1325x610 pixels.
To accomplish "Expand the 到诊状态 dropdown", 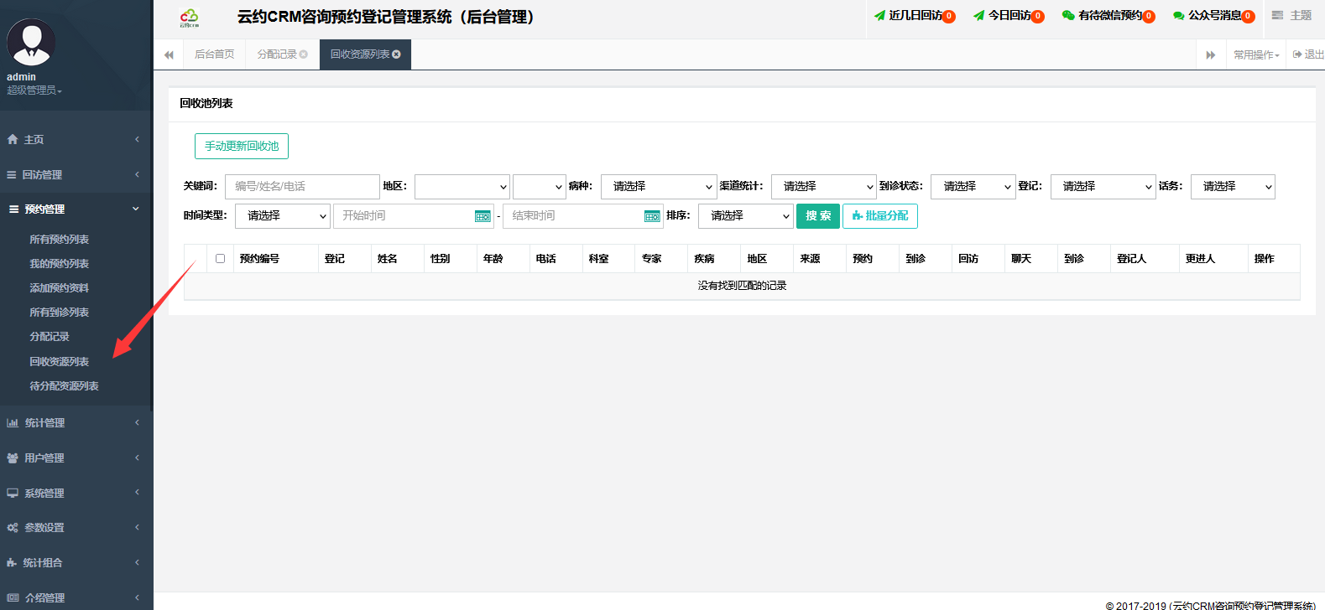I will coord(973,187).
